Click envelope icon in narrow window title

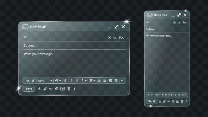pyautogui.click(x=150, y=15)
